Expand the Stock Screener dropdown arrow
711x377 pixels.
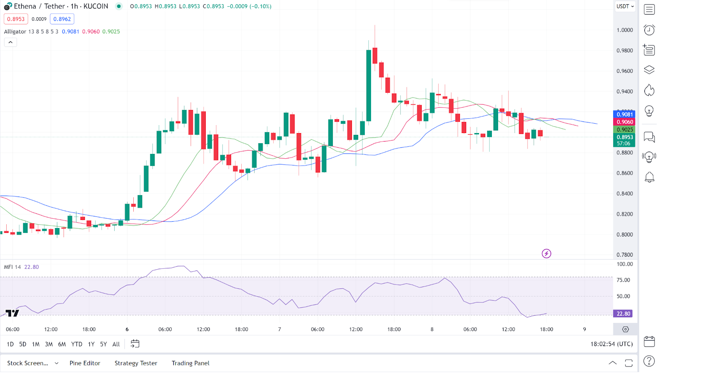pyautogui.click(x=56, y=363)
